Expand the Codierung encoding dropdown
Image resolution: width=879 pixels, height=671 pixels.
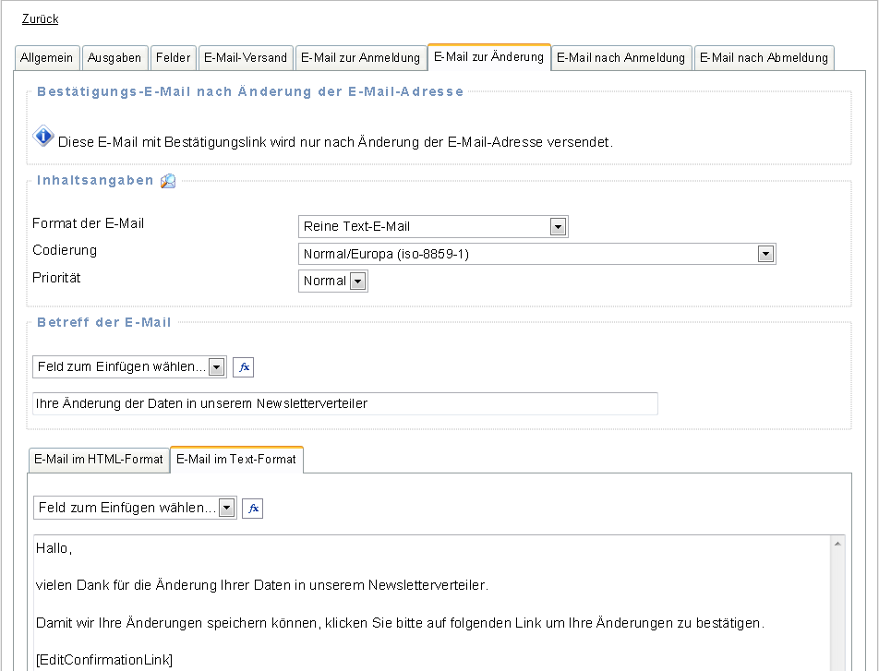point(536,254)
